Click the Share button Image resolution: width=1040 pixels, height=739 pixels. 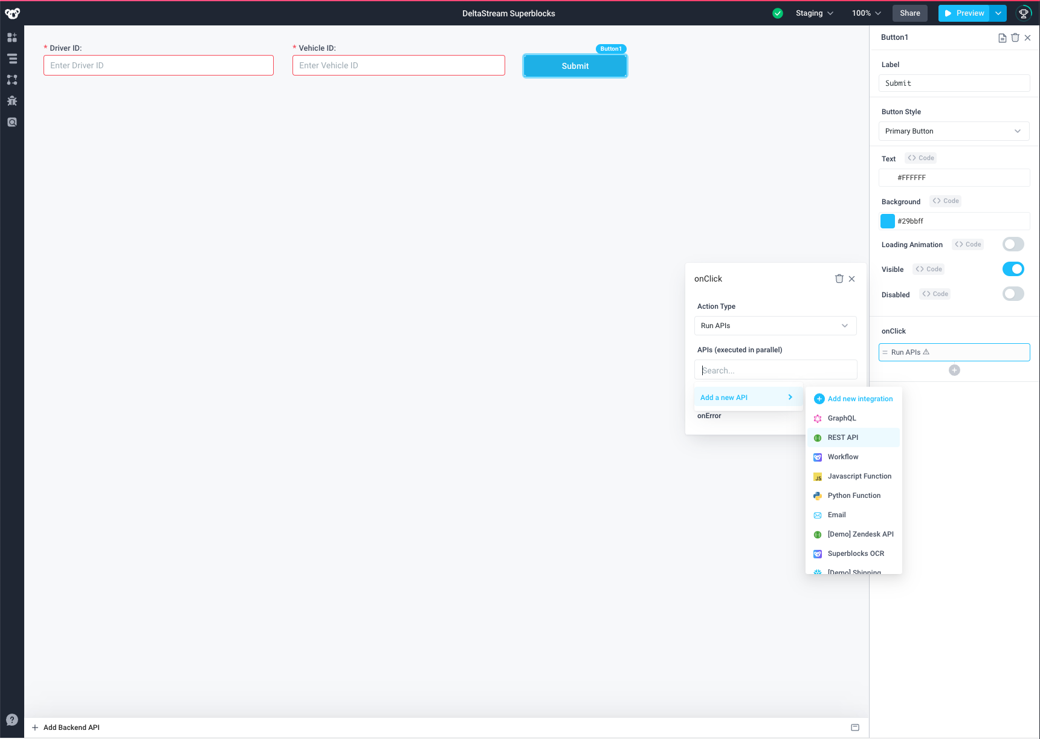click(x=909, y=13)
